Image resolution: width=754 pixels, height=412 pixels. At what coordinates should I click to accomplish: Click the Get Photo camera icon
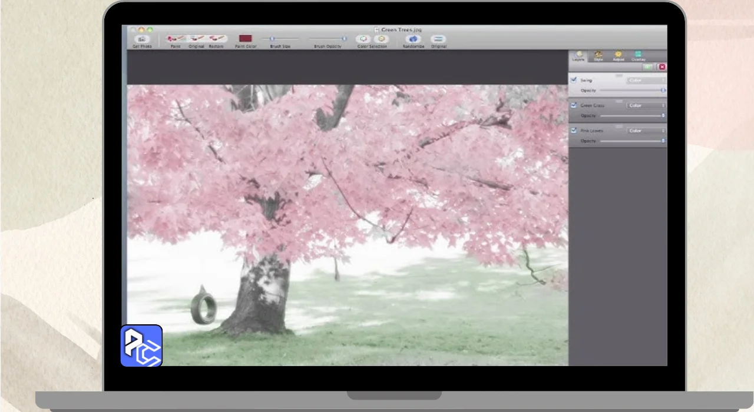[141, 39]
